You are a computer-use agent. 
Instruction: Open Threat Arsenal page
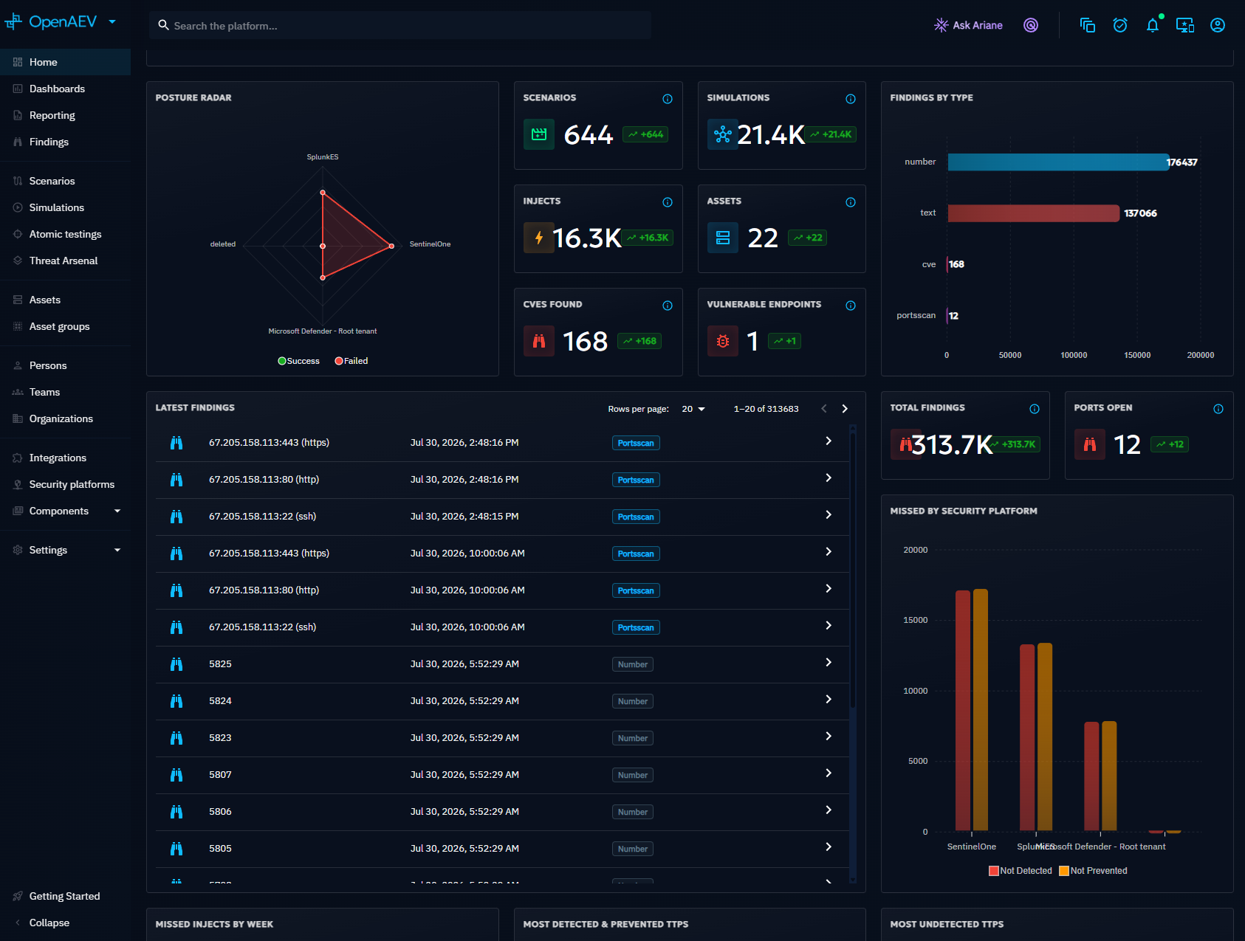coord(65,261)
